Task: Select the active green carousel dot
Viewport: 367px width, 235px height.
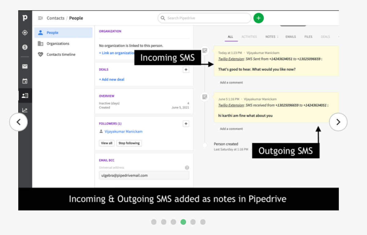Action: coord(183,222)
